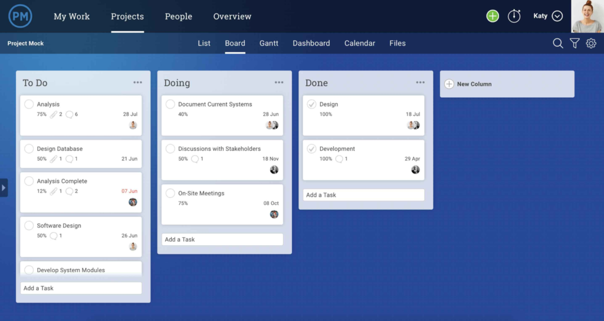Uncheck the completed Design task

click(x=311, y=104)
